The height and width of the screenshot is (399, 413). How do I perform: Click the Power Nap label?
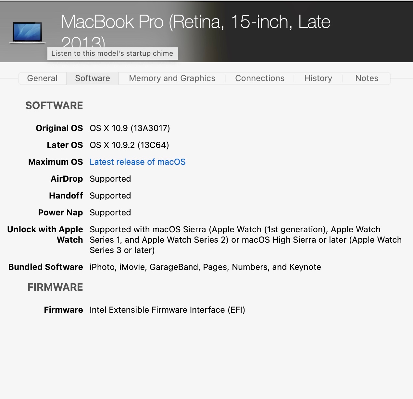pos(60,212)
